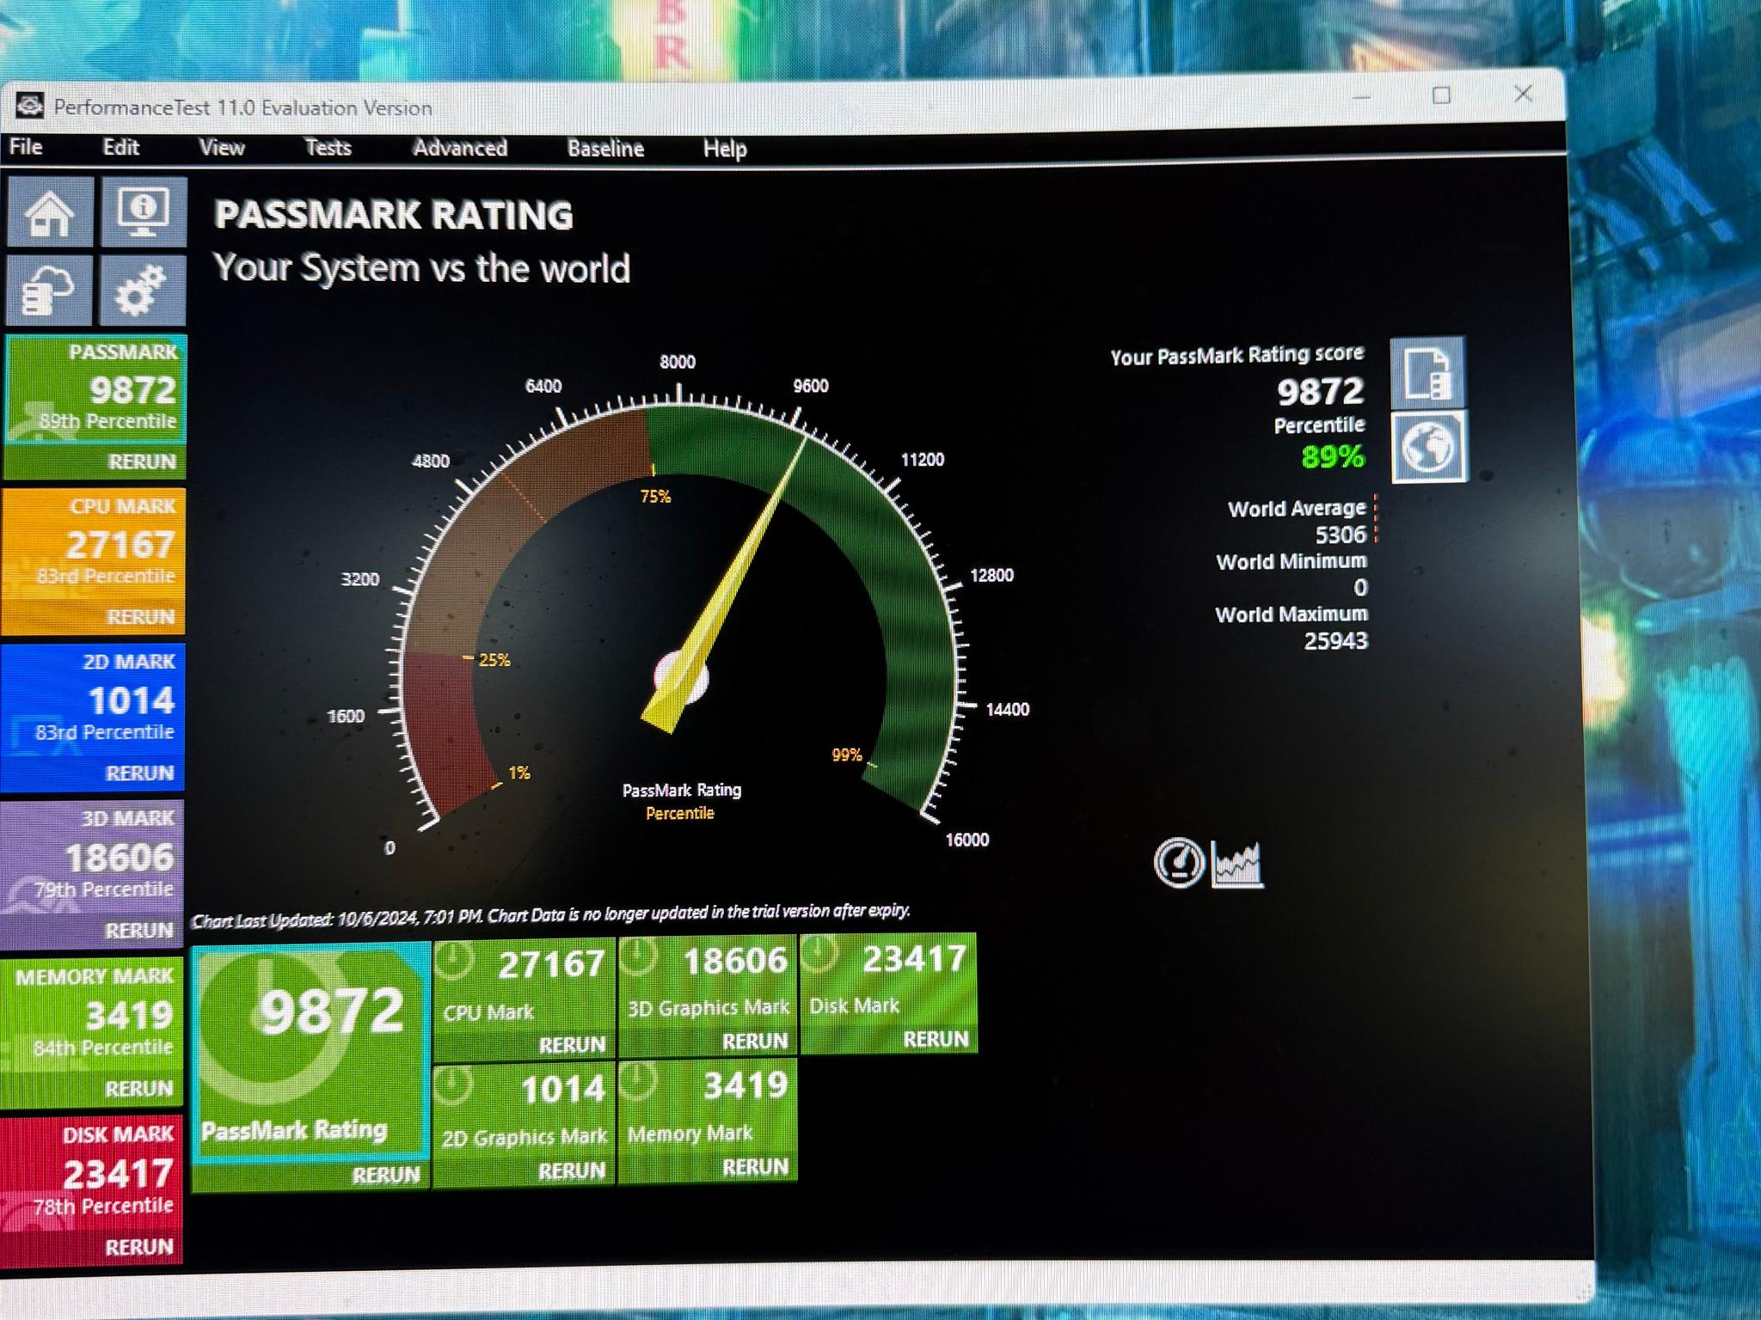Image resolution: width=1761 pixels, height=1320 pixels.
Task: Rerun the Disk Mark test in sidebar
Action: (138, 1247)
